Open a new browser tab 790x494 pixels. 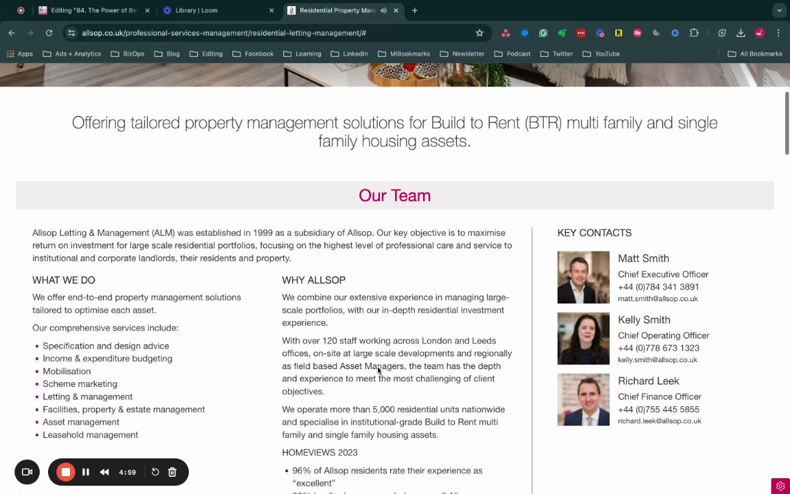[415, 10]
